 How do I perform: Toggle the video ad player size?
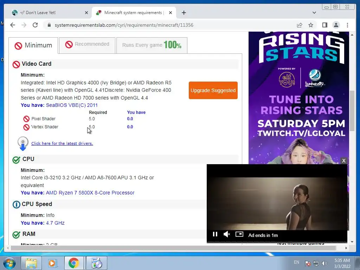pyautogui.click(x=239, y=234)
